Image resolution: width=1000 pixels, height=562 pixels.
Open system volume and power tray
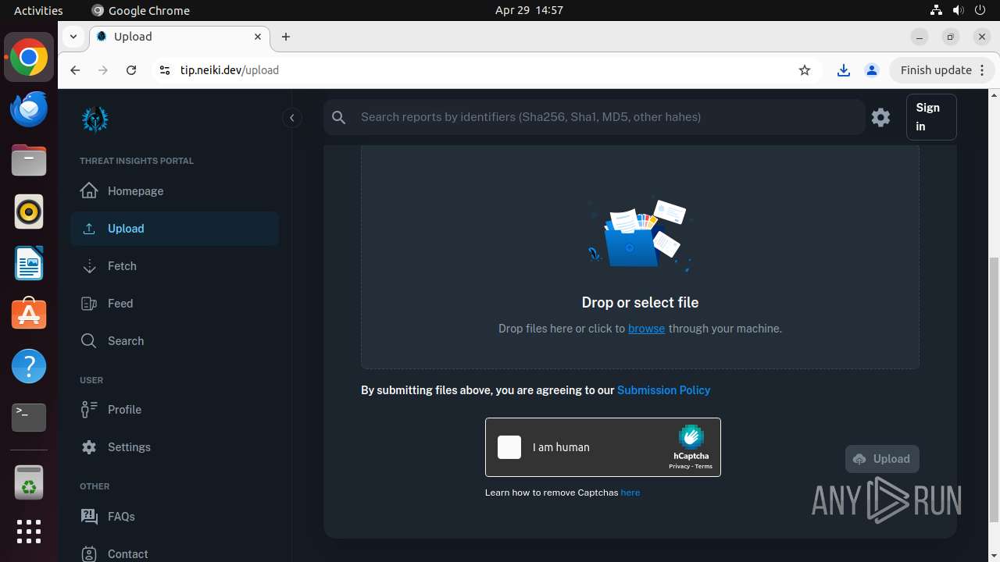(x=958, y=10)
